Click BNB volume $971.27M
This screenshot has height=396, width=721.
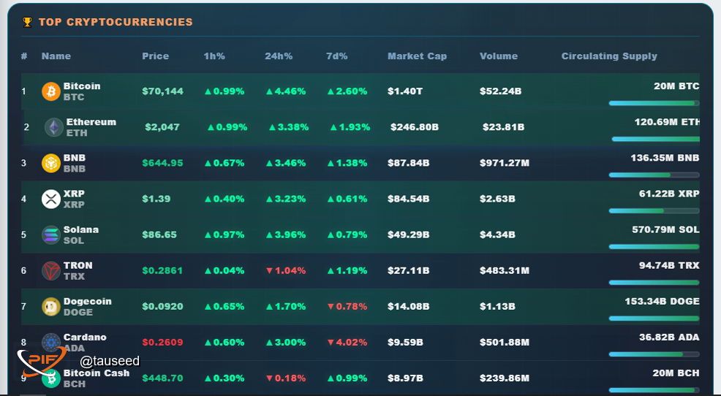[x=505, y=163]
